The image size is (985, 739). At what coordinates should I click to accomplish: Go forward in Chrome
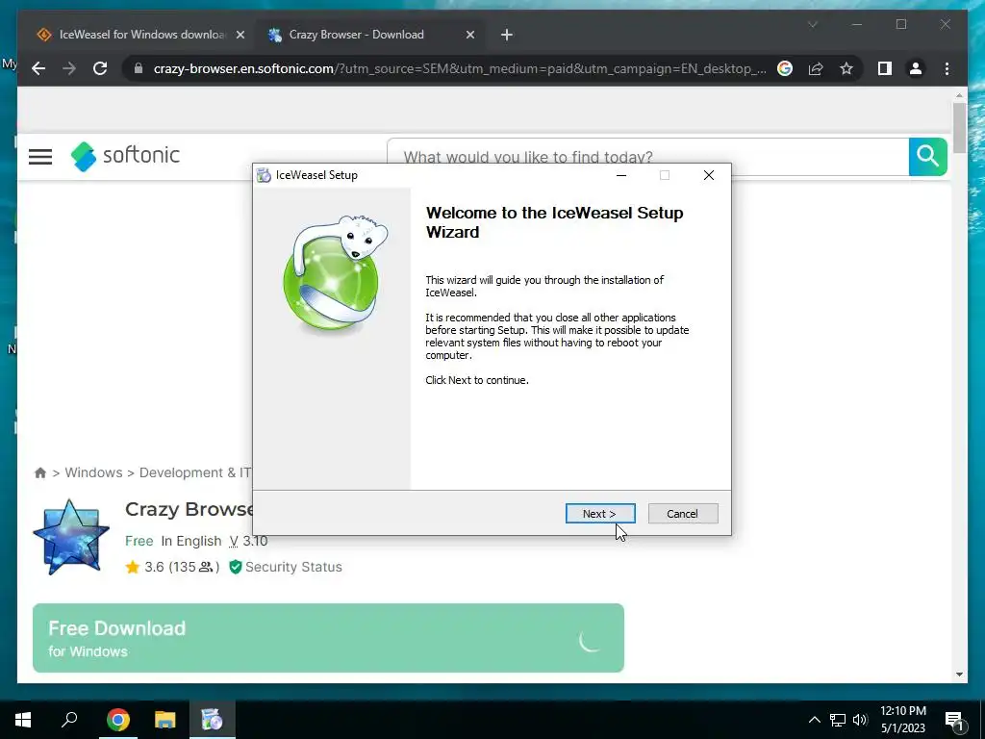(69, 68)
